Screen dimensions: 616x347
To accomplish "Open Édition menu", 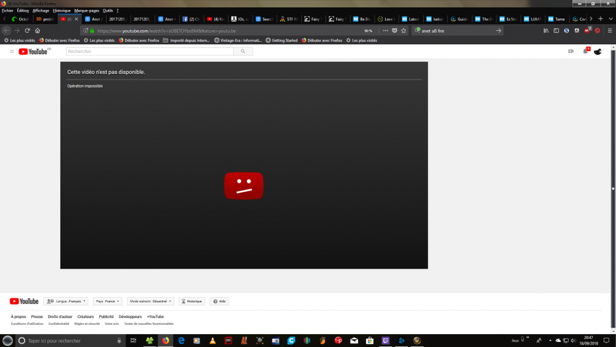I will 23,10.
